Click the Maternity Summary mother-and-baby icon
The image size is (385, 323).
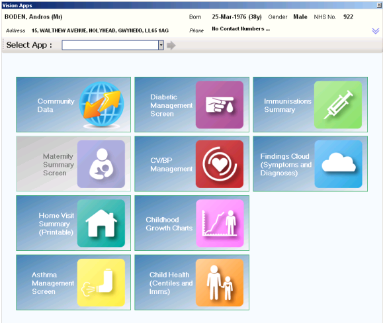(101, 164)
